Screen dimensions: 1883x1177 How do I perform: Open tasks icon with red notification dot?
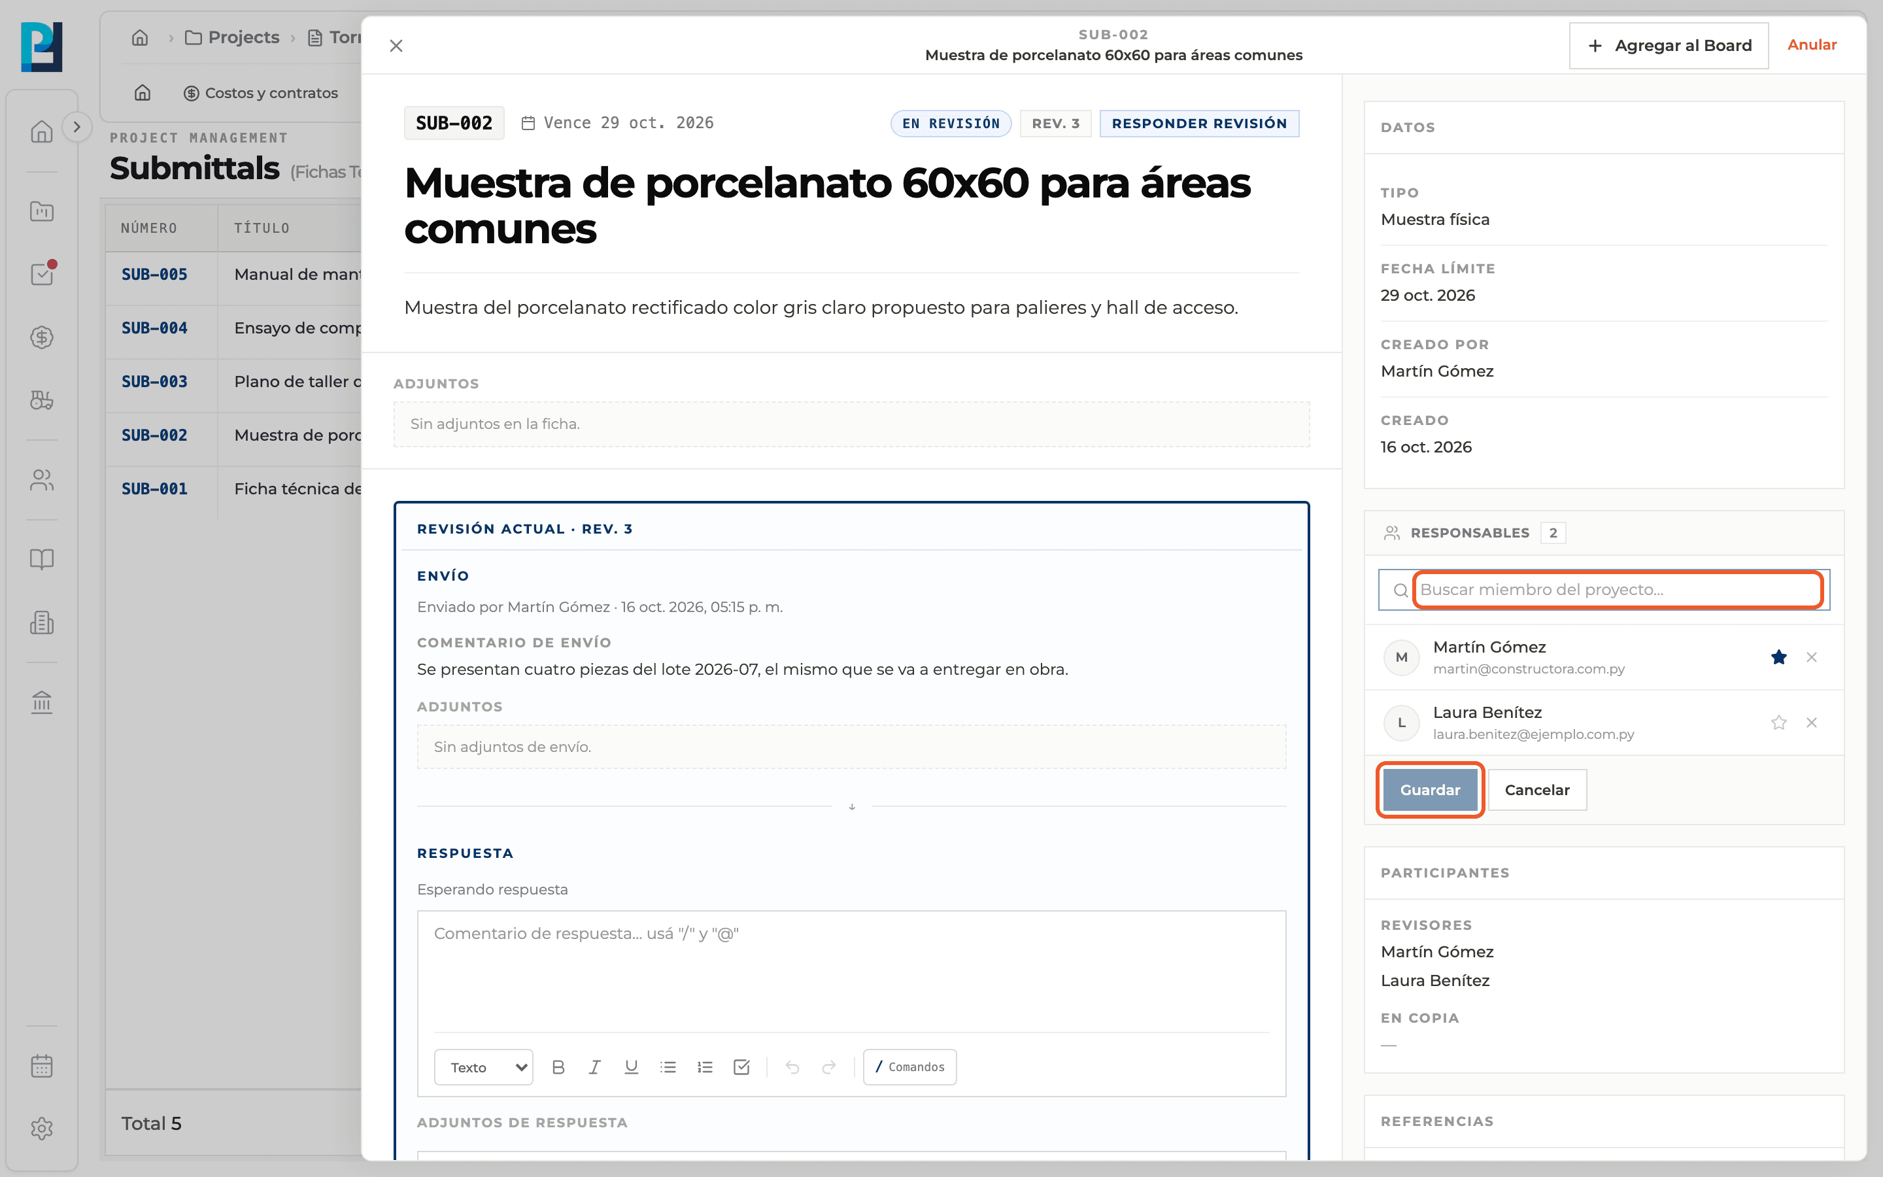click(42, 274)
